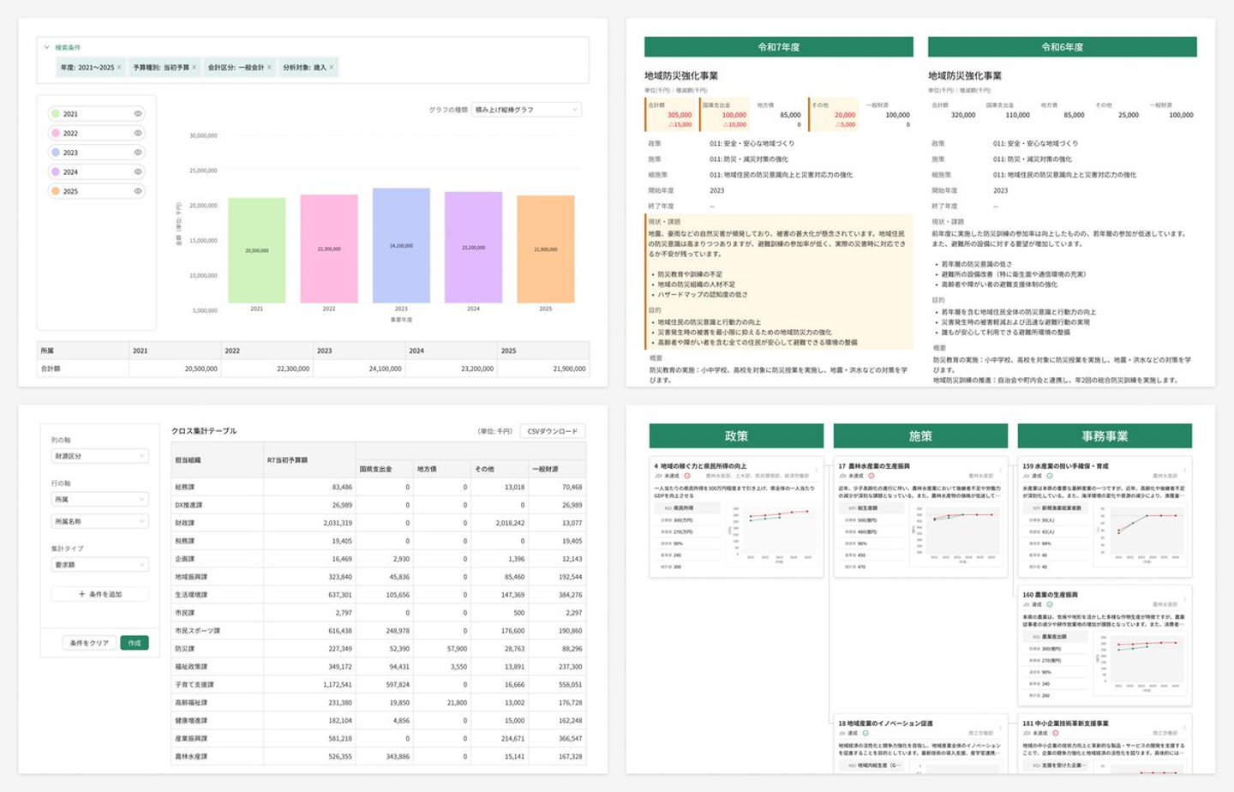
Task: Select the 令和7年度 header tab
Action: (x=779, y=47)
